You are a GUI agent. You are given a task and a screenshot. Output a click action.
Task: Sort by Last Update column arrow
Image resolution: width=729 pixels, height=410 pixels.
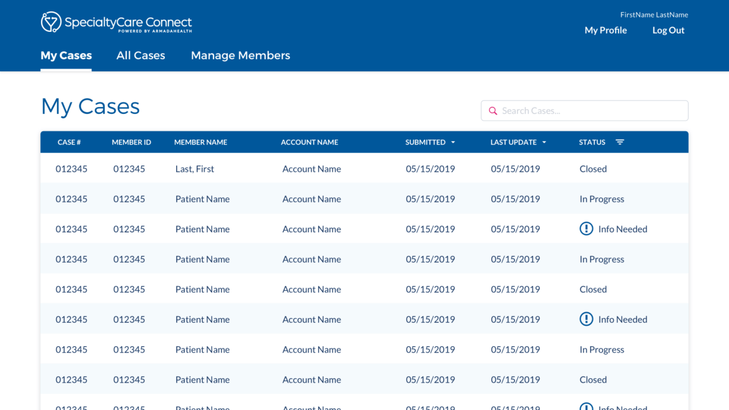click(x=544, y=142)
